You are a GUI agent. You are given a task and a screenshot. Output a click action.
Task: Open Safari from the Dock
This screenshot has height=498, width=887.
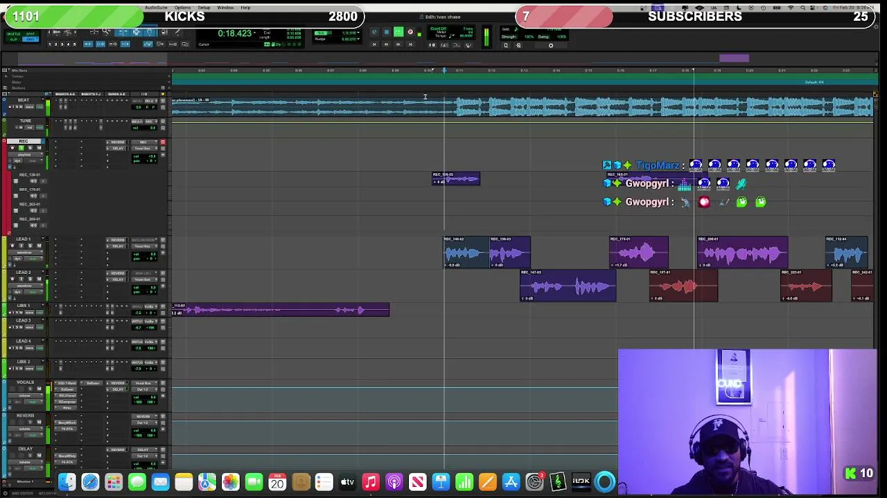tap(90, 482)
